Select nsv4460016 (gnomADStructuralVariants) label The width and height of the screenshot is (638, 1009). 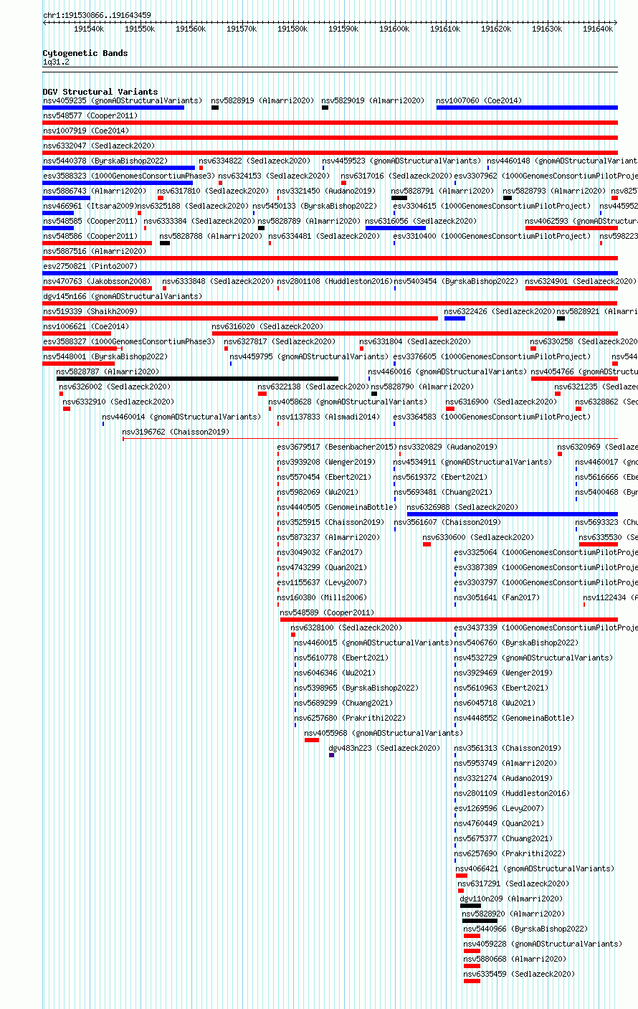[x=448, y=371]
